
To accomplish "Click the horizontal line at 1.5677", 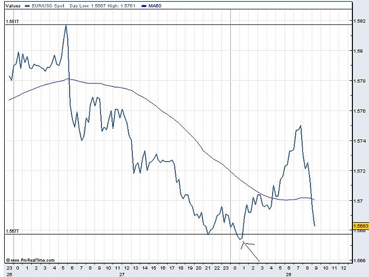I will tap(178, 234).
